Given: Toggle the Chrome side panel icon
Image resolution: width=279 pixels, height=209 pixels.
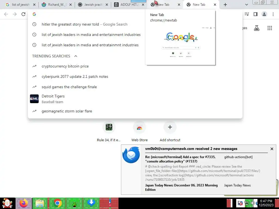Looking at the screenshot, I should pyautogui.click(x=256, y=14).
